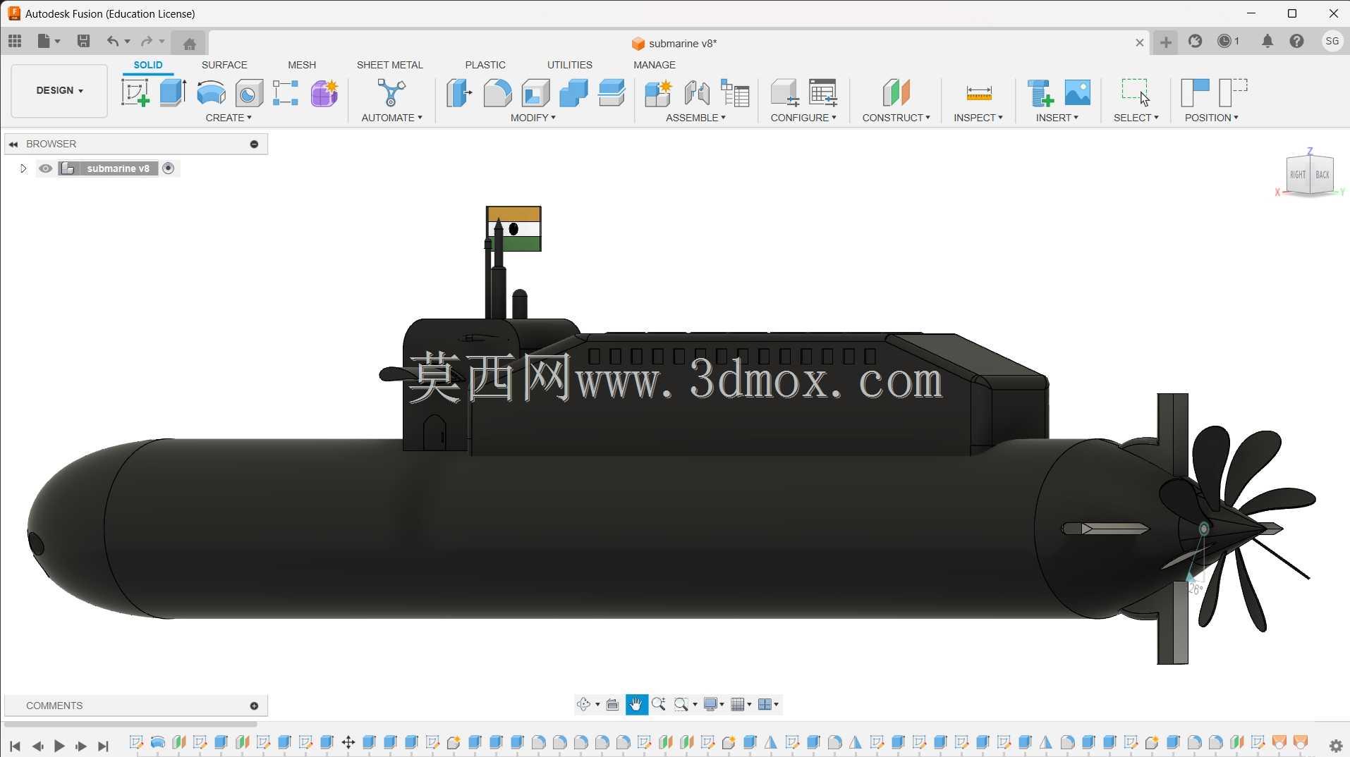Click the Undo arrow
Viewport: 1350px width, 757px height.
[112, 42]
